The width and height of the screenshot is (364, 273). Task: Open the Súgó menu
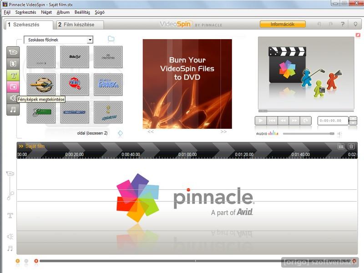click(x=100, y=12)
